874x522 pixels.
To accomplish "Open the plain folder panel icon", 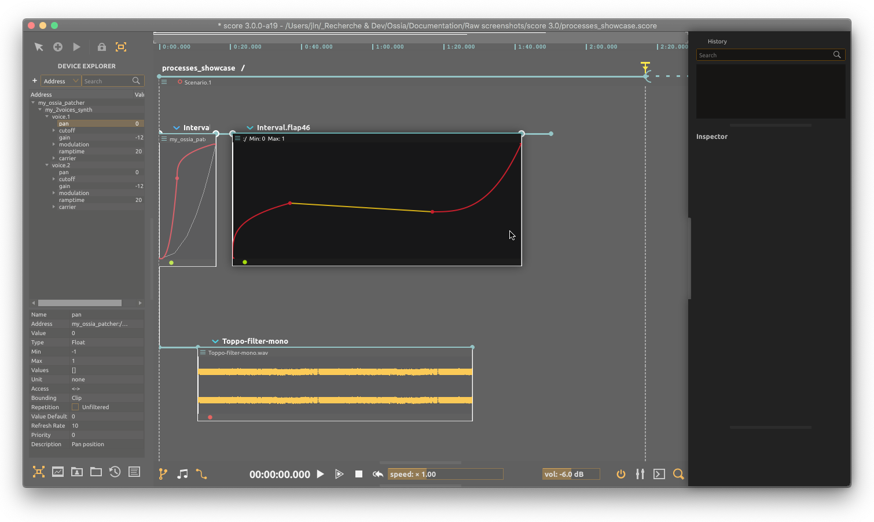I will coord(96,472).
